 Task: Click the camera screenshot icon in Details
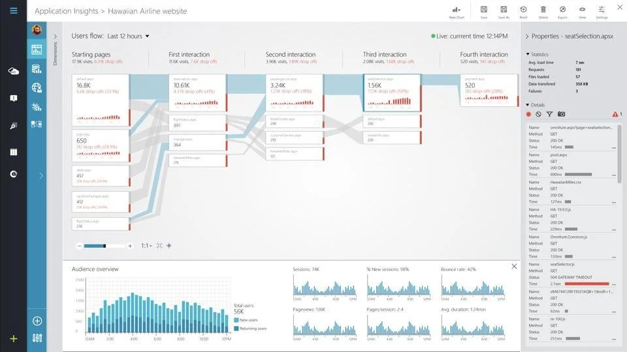tap(562, 114)
